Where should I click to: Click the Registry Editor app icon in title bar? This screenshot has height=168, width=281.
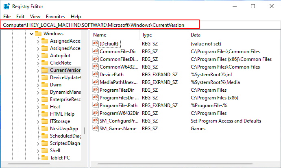coord(7,6)
